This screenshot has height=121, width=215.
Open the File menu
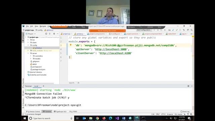pyautogui.click(x=27, y=26)
